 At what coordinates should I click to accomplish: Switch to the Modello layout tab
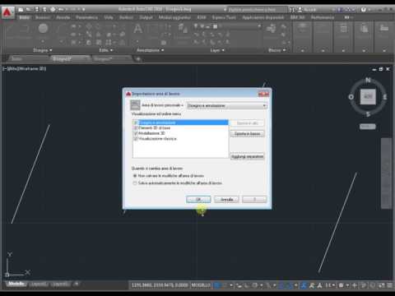[16, 284]
